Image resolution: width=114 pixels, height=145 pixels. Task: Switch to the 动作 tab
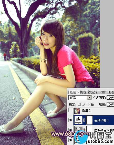[103, 92]
